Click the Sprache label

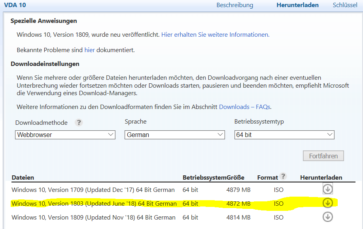pyautogui.click(x=136, y=122)
